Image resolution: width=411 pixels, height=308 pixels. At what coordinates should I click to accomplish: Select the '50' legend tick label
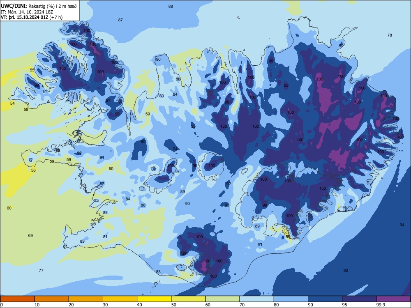(173, 305)
